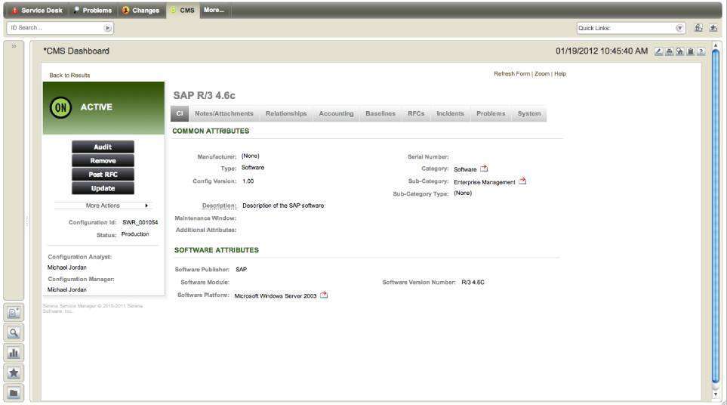
Task: Run the ID Search go arrow
Action: pyautogui.click(x=107, y=28)
